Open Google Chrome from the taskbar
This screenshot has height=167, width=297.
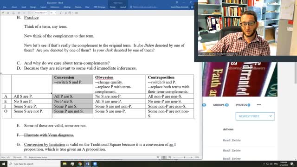click(80, 164)
